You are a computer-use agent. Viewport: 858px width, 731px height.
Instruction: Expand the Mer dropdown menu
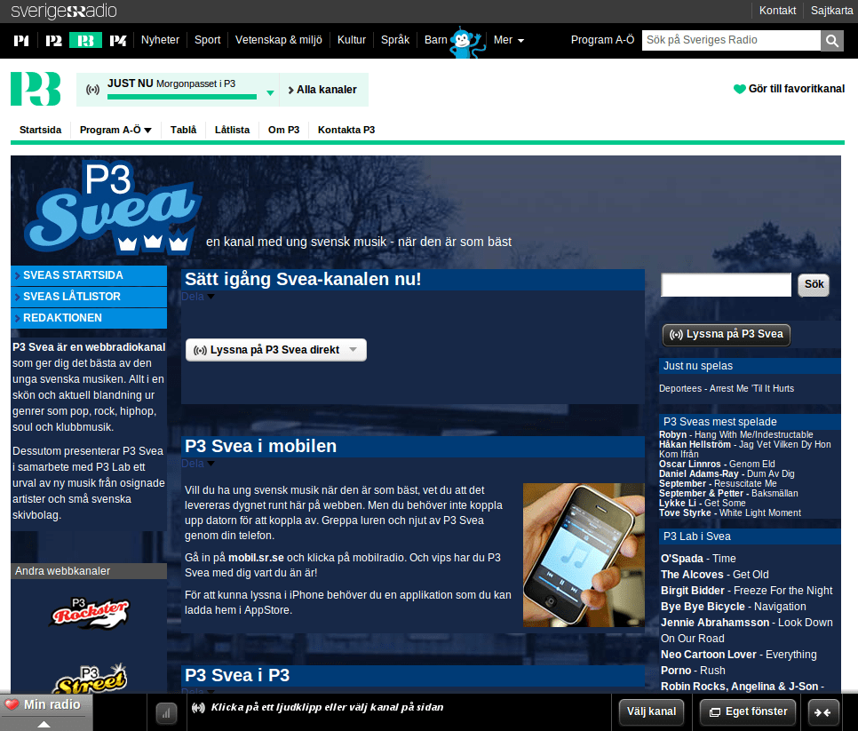pos(509,40)
